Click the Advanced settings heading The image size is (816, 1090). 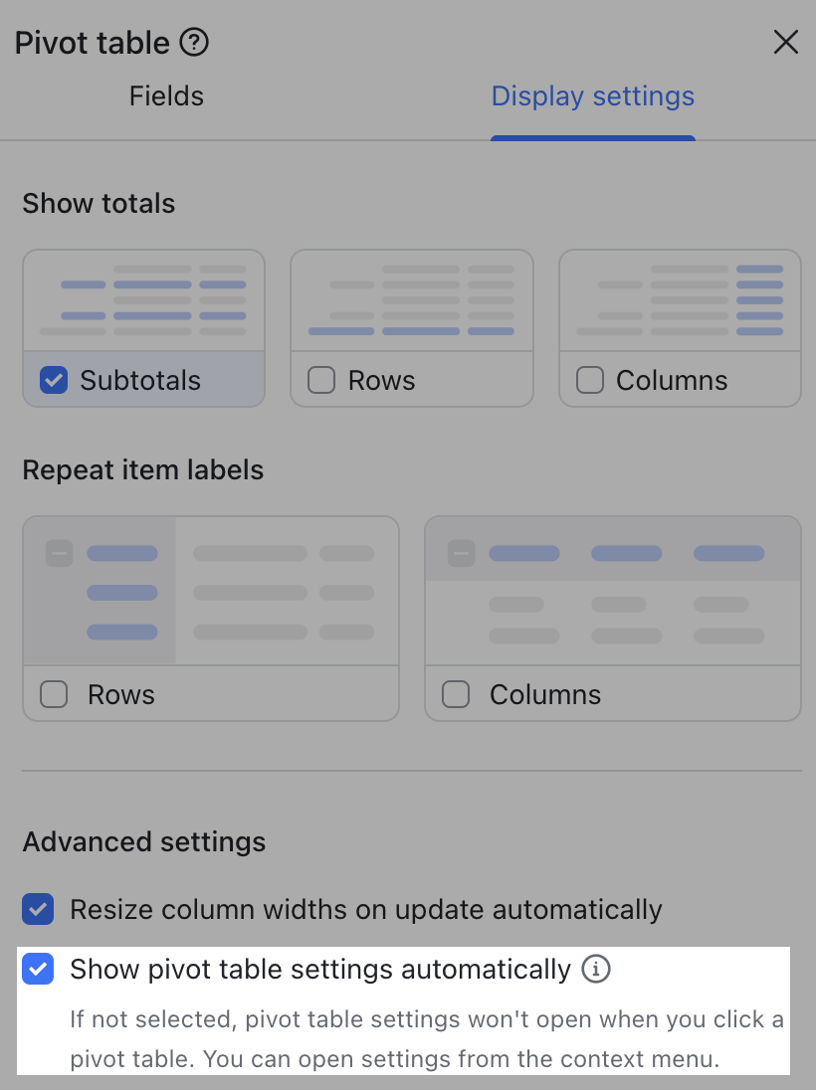[x=143, y=841]
